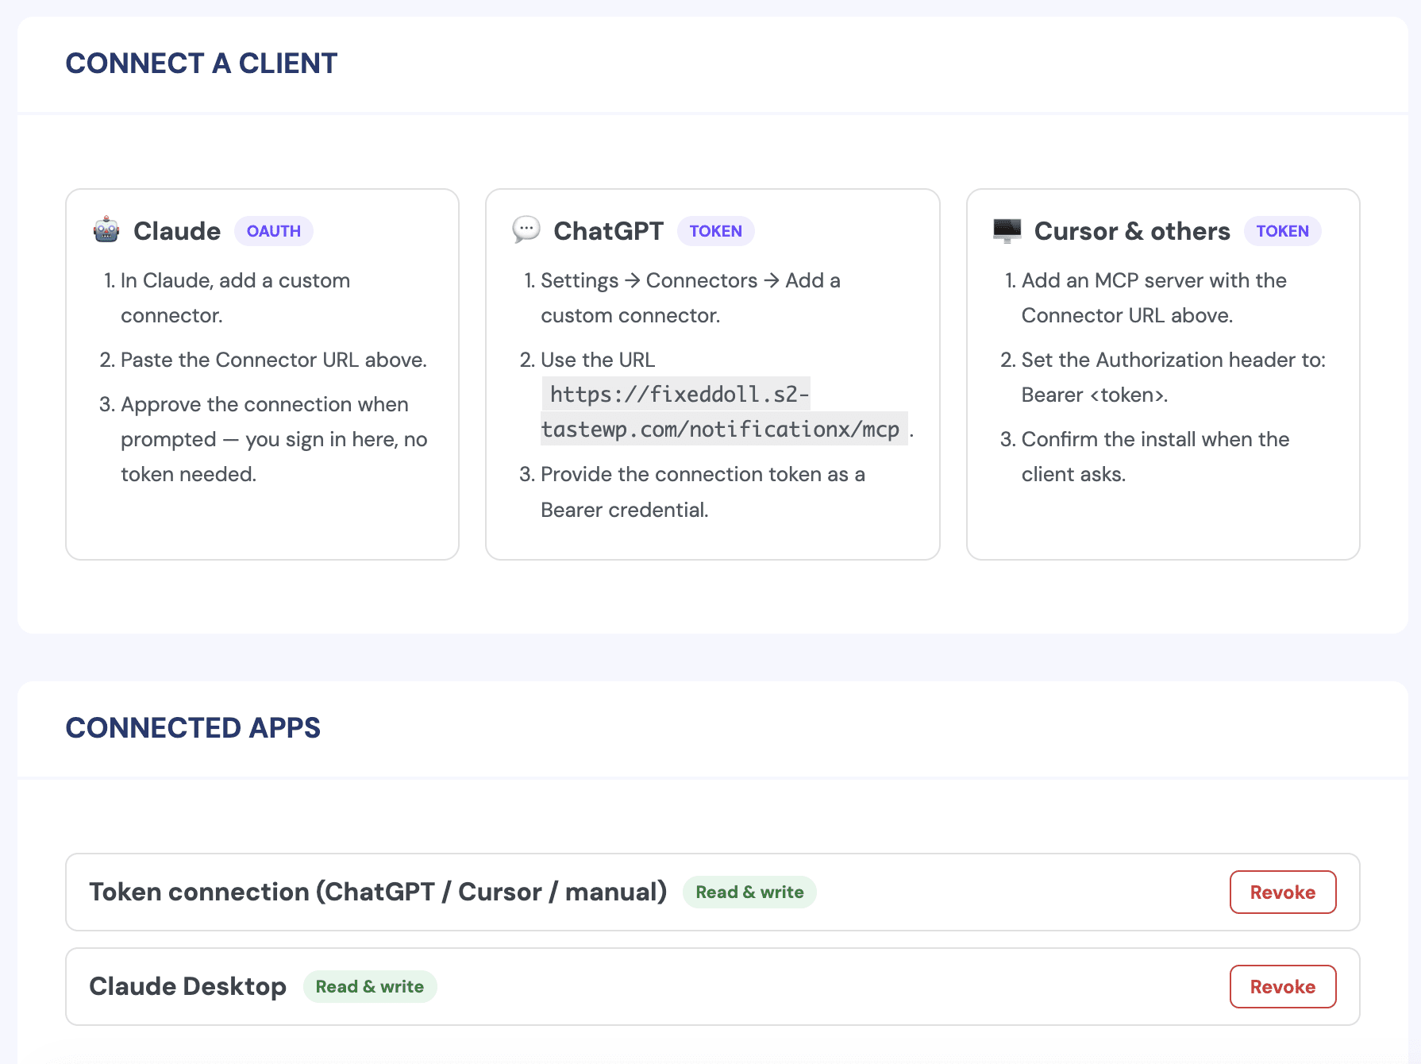Click 'In Claude, add a custom connector.' step
Image resolution: width=1421 pixels, height=1064 pixels.
235,298
